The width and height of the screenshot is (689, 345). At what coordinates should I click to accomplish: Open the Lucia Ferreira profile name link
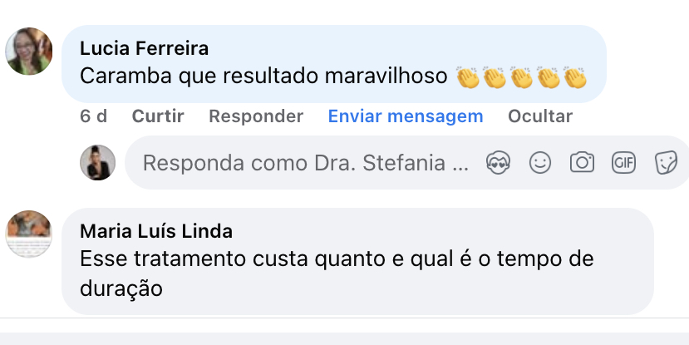tap(144, 48)
